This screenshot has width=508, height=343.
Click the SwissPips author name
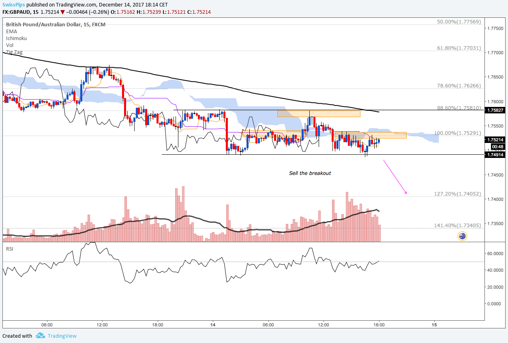(x=13, y=5)
